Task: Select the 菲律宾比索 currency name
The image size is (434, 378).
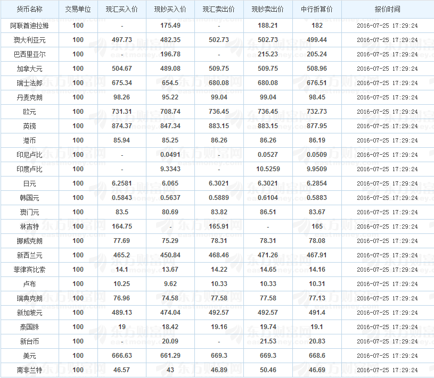Action: pos(30,270)
